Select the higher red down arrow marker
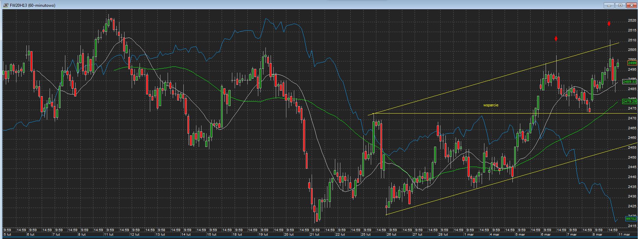638x239 pixels. pos(609,24)
